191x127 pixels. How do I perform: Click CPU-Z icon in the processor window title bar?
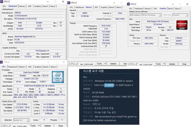2,62
